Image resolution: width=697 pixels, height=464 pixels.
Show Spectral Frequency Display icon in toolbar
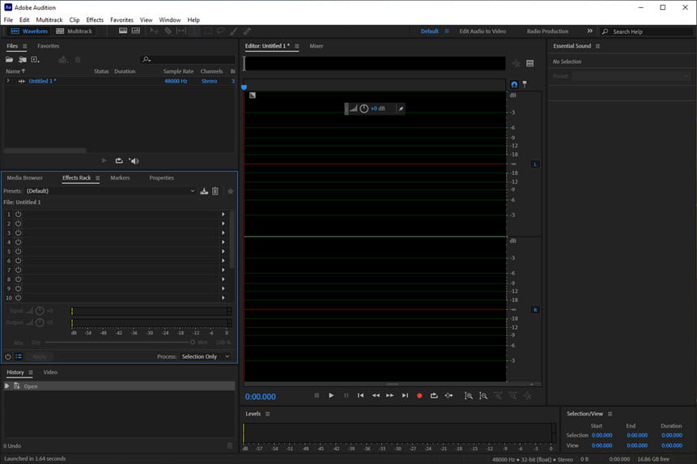tap(123, 31)
